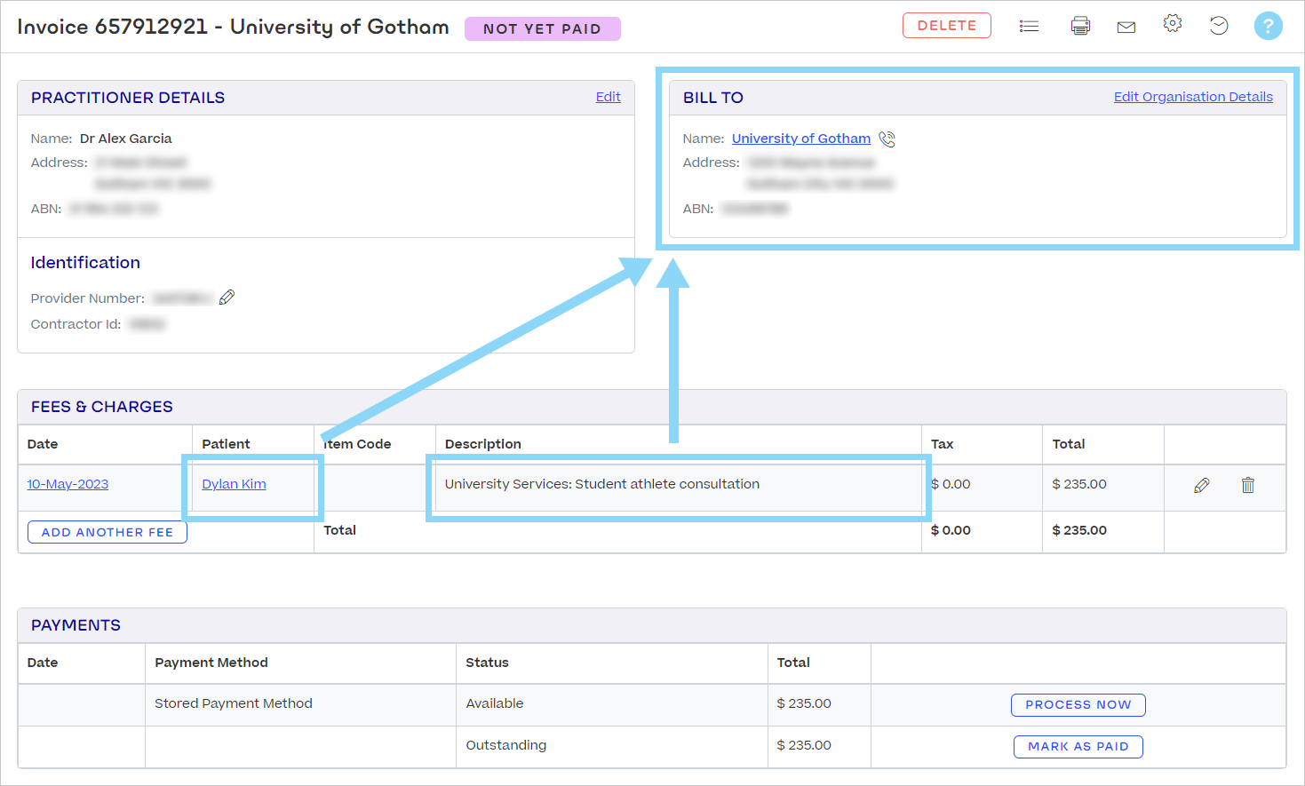Print the invoice using the printer icon
The image size is (1305, 786).
click(x=1079, y=26)
